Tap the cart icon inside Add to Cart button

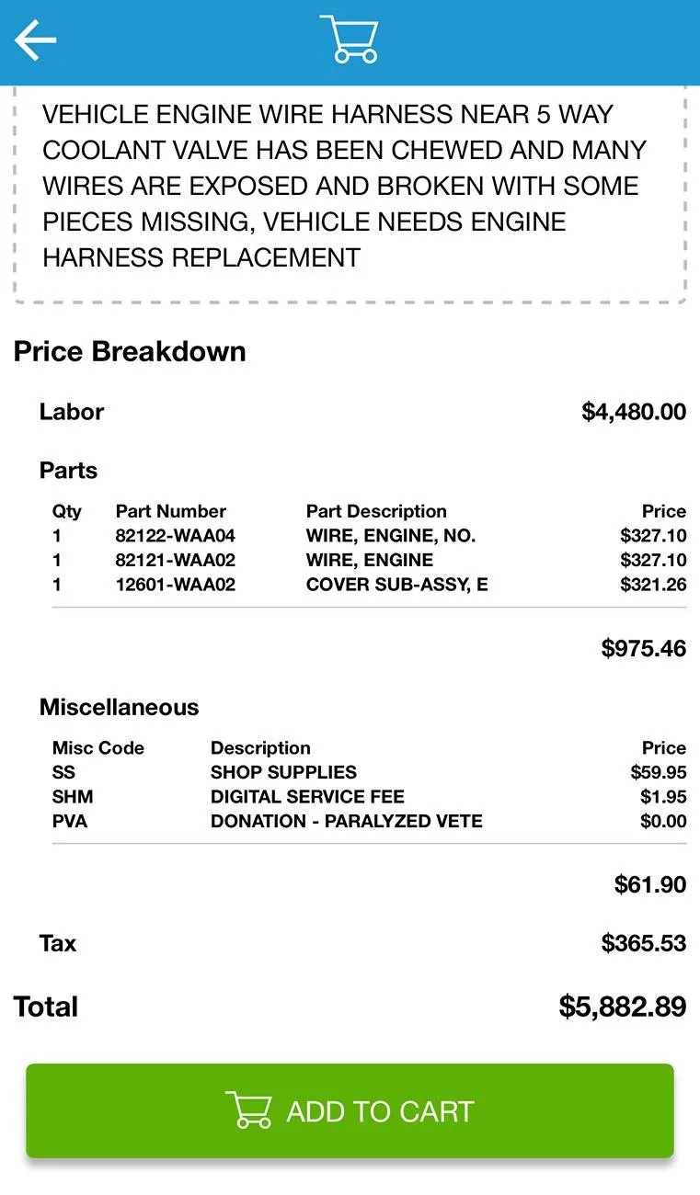(x=248, y=1110)
